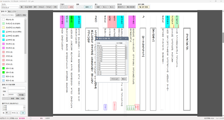Click the redo arrow in the 編集 group
224x120 pixels.
point(82,7)
